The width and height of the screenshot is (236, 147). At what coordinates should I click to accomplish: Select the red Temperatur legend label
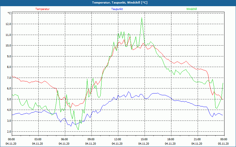click(x=42, y=9)
